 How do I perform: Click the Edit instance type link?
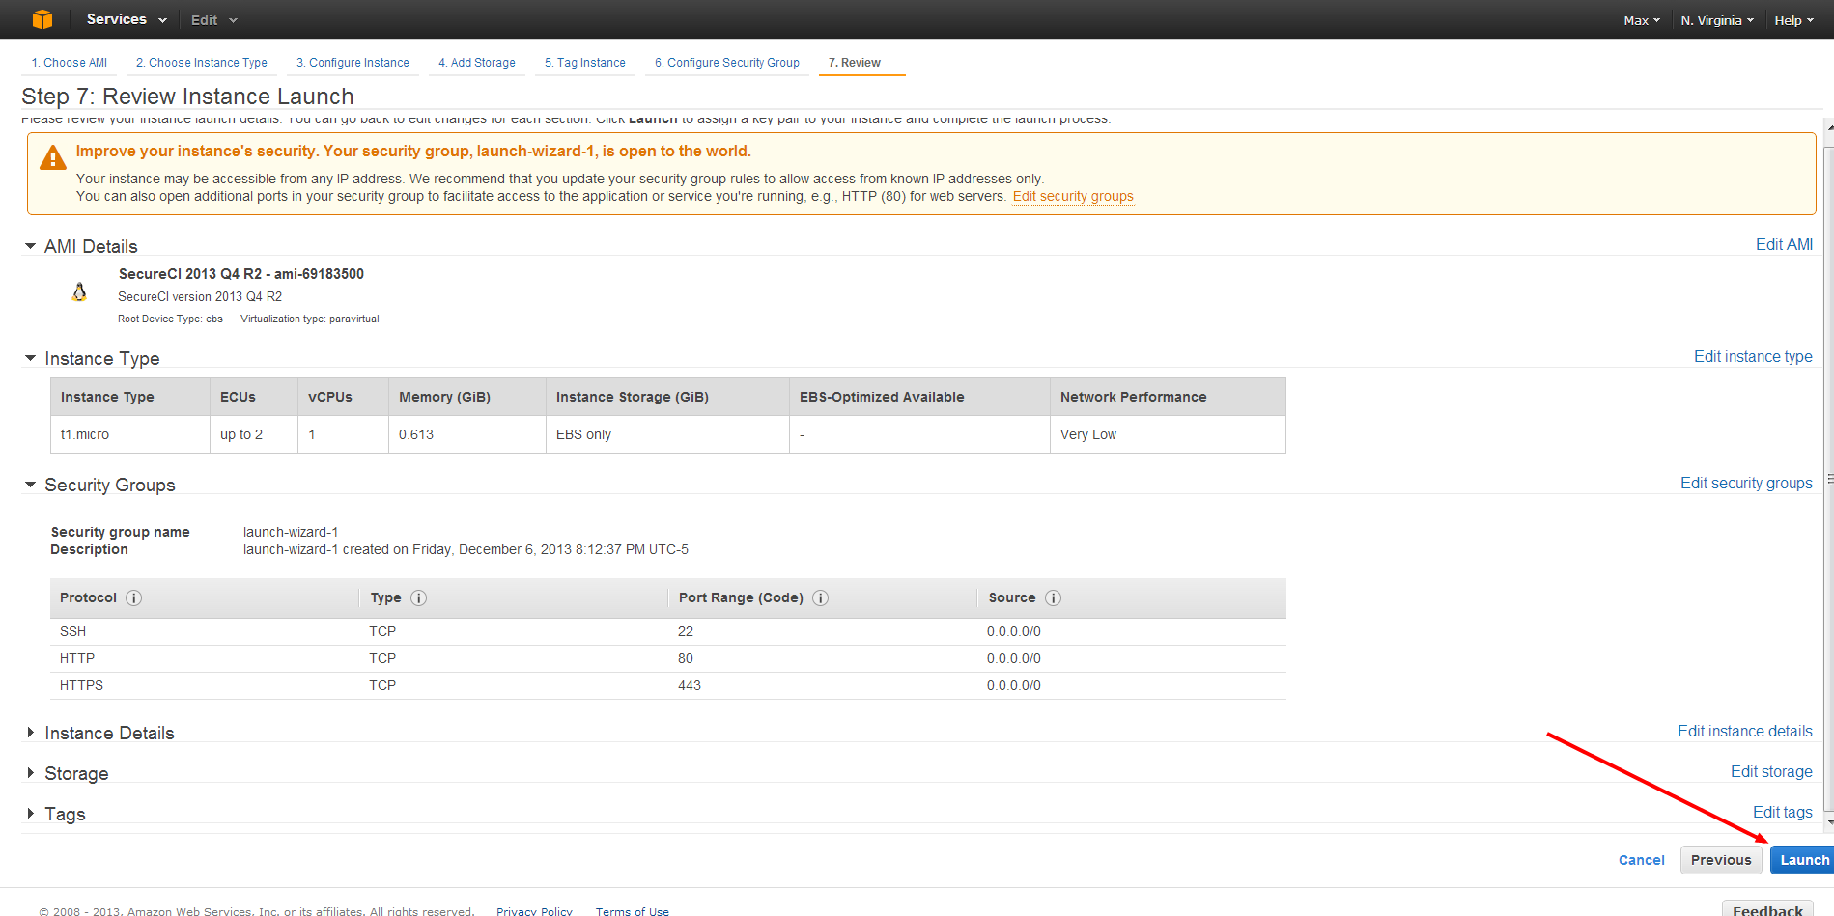(1753, 357)
